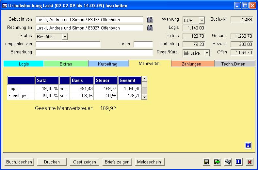Screen dimensions: 258x170
Task: Click the Basis cell 891,43
Action: [x=82, y=89]
